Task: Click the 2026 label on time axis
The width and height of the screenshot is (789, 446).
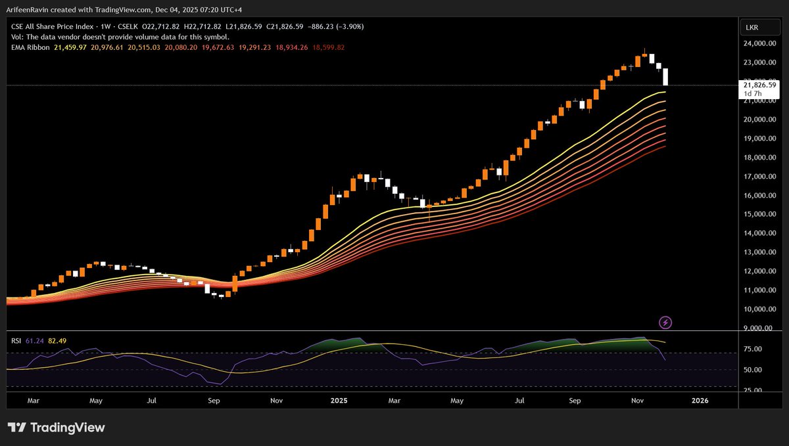Action: (700, 399)
